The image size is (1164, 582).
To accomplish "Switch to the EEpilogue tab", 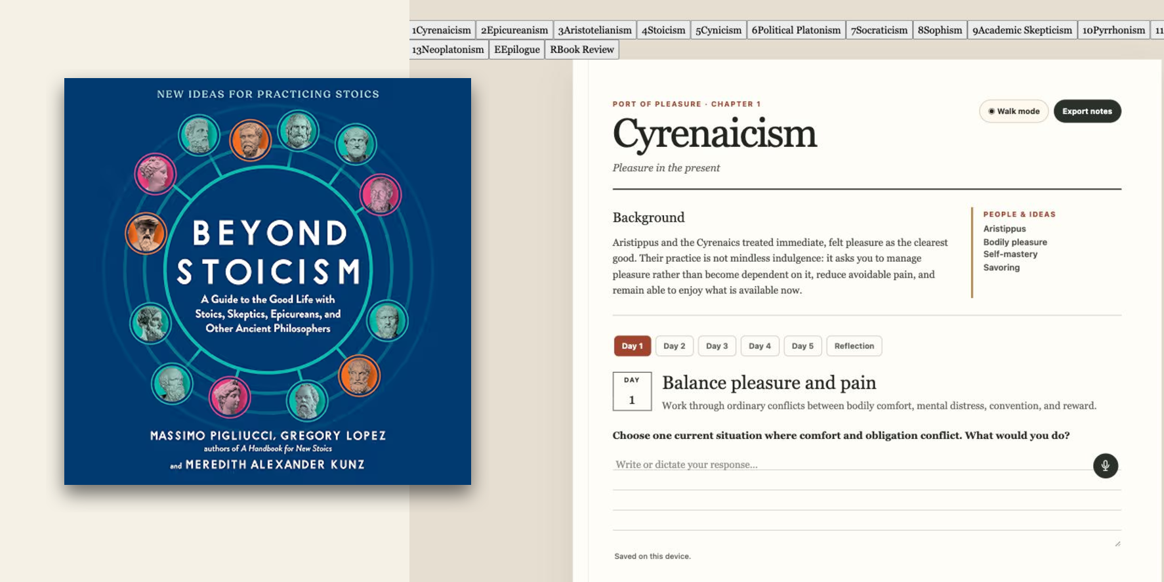I will point(517,50).
